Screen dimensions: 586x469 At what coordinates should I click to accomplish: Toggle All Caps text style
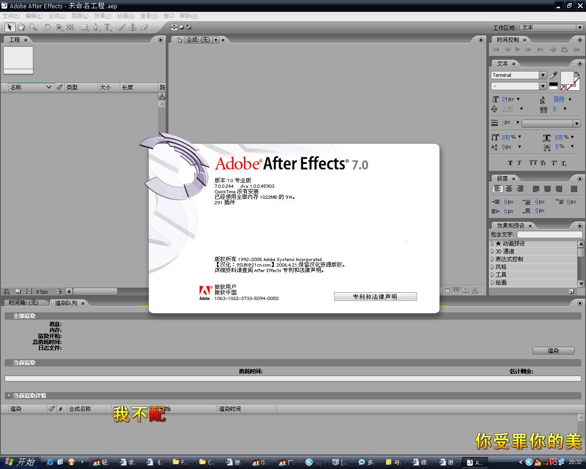coord(533,163)
